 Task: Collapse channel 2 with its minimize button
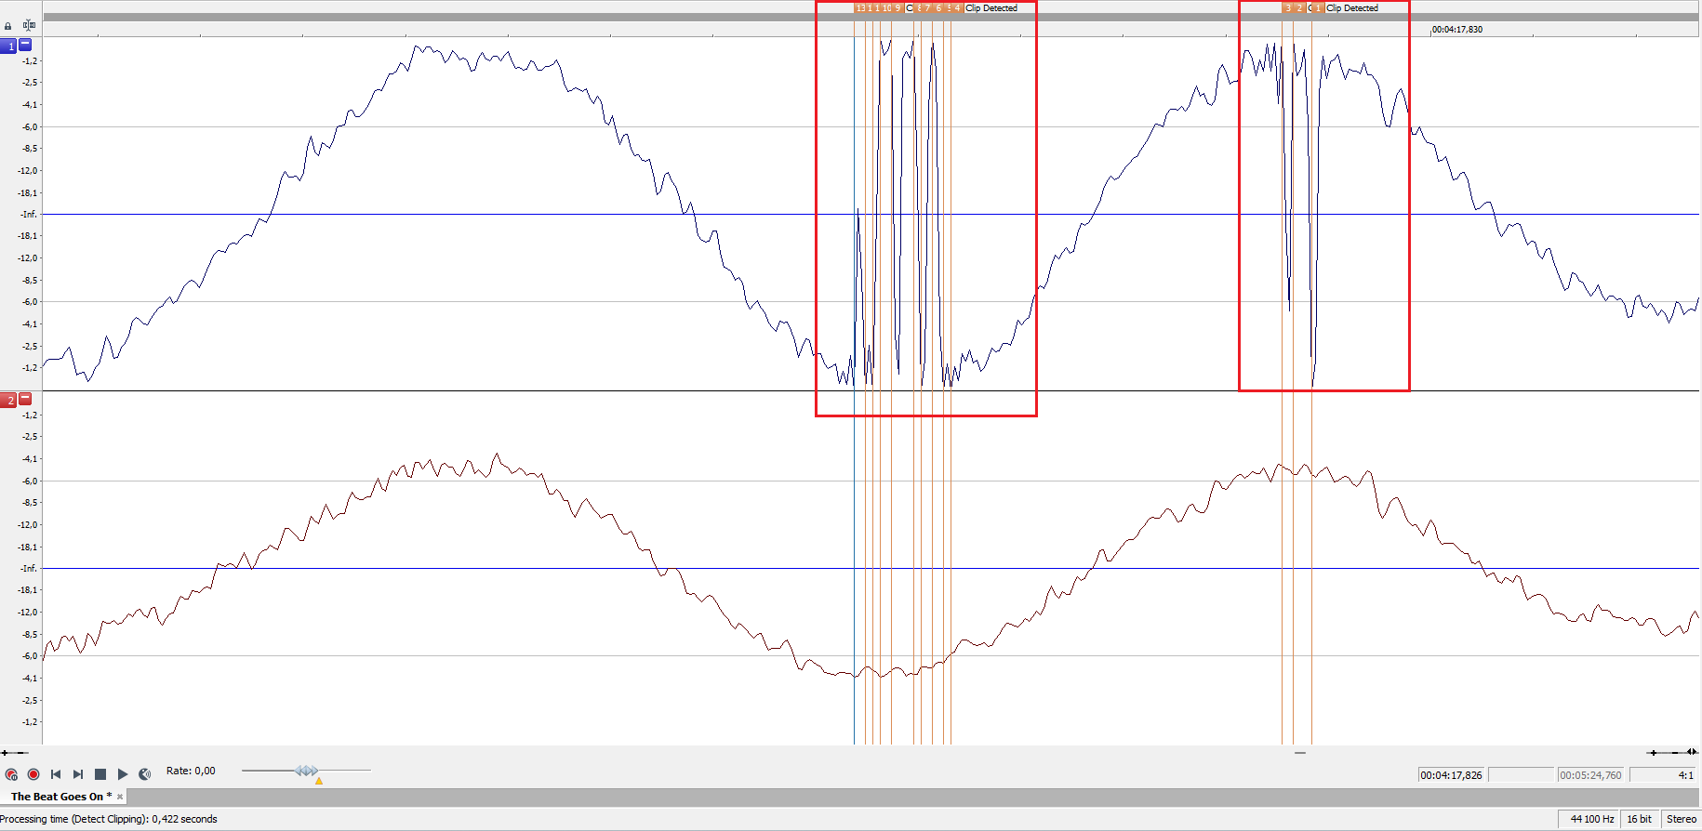(26, 399)
